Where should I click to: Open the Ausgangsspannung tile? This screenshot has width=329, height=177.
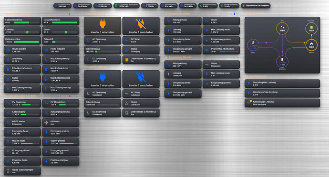click(x=61, y=113)
